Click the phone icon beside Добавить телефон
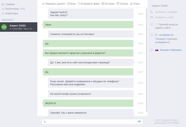 pos(152,12)
